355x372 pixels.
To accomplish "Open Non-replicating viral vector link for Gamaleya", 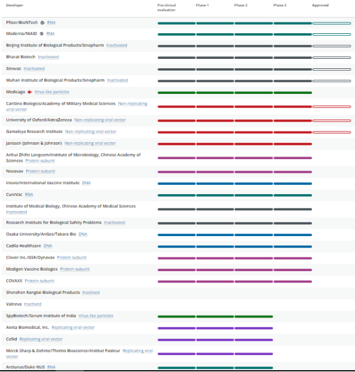I will [x=91, y=132].
